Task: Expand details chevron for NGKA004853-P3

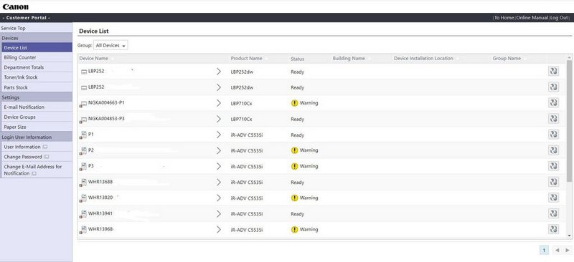Action: (219, 119)
